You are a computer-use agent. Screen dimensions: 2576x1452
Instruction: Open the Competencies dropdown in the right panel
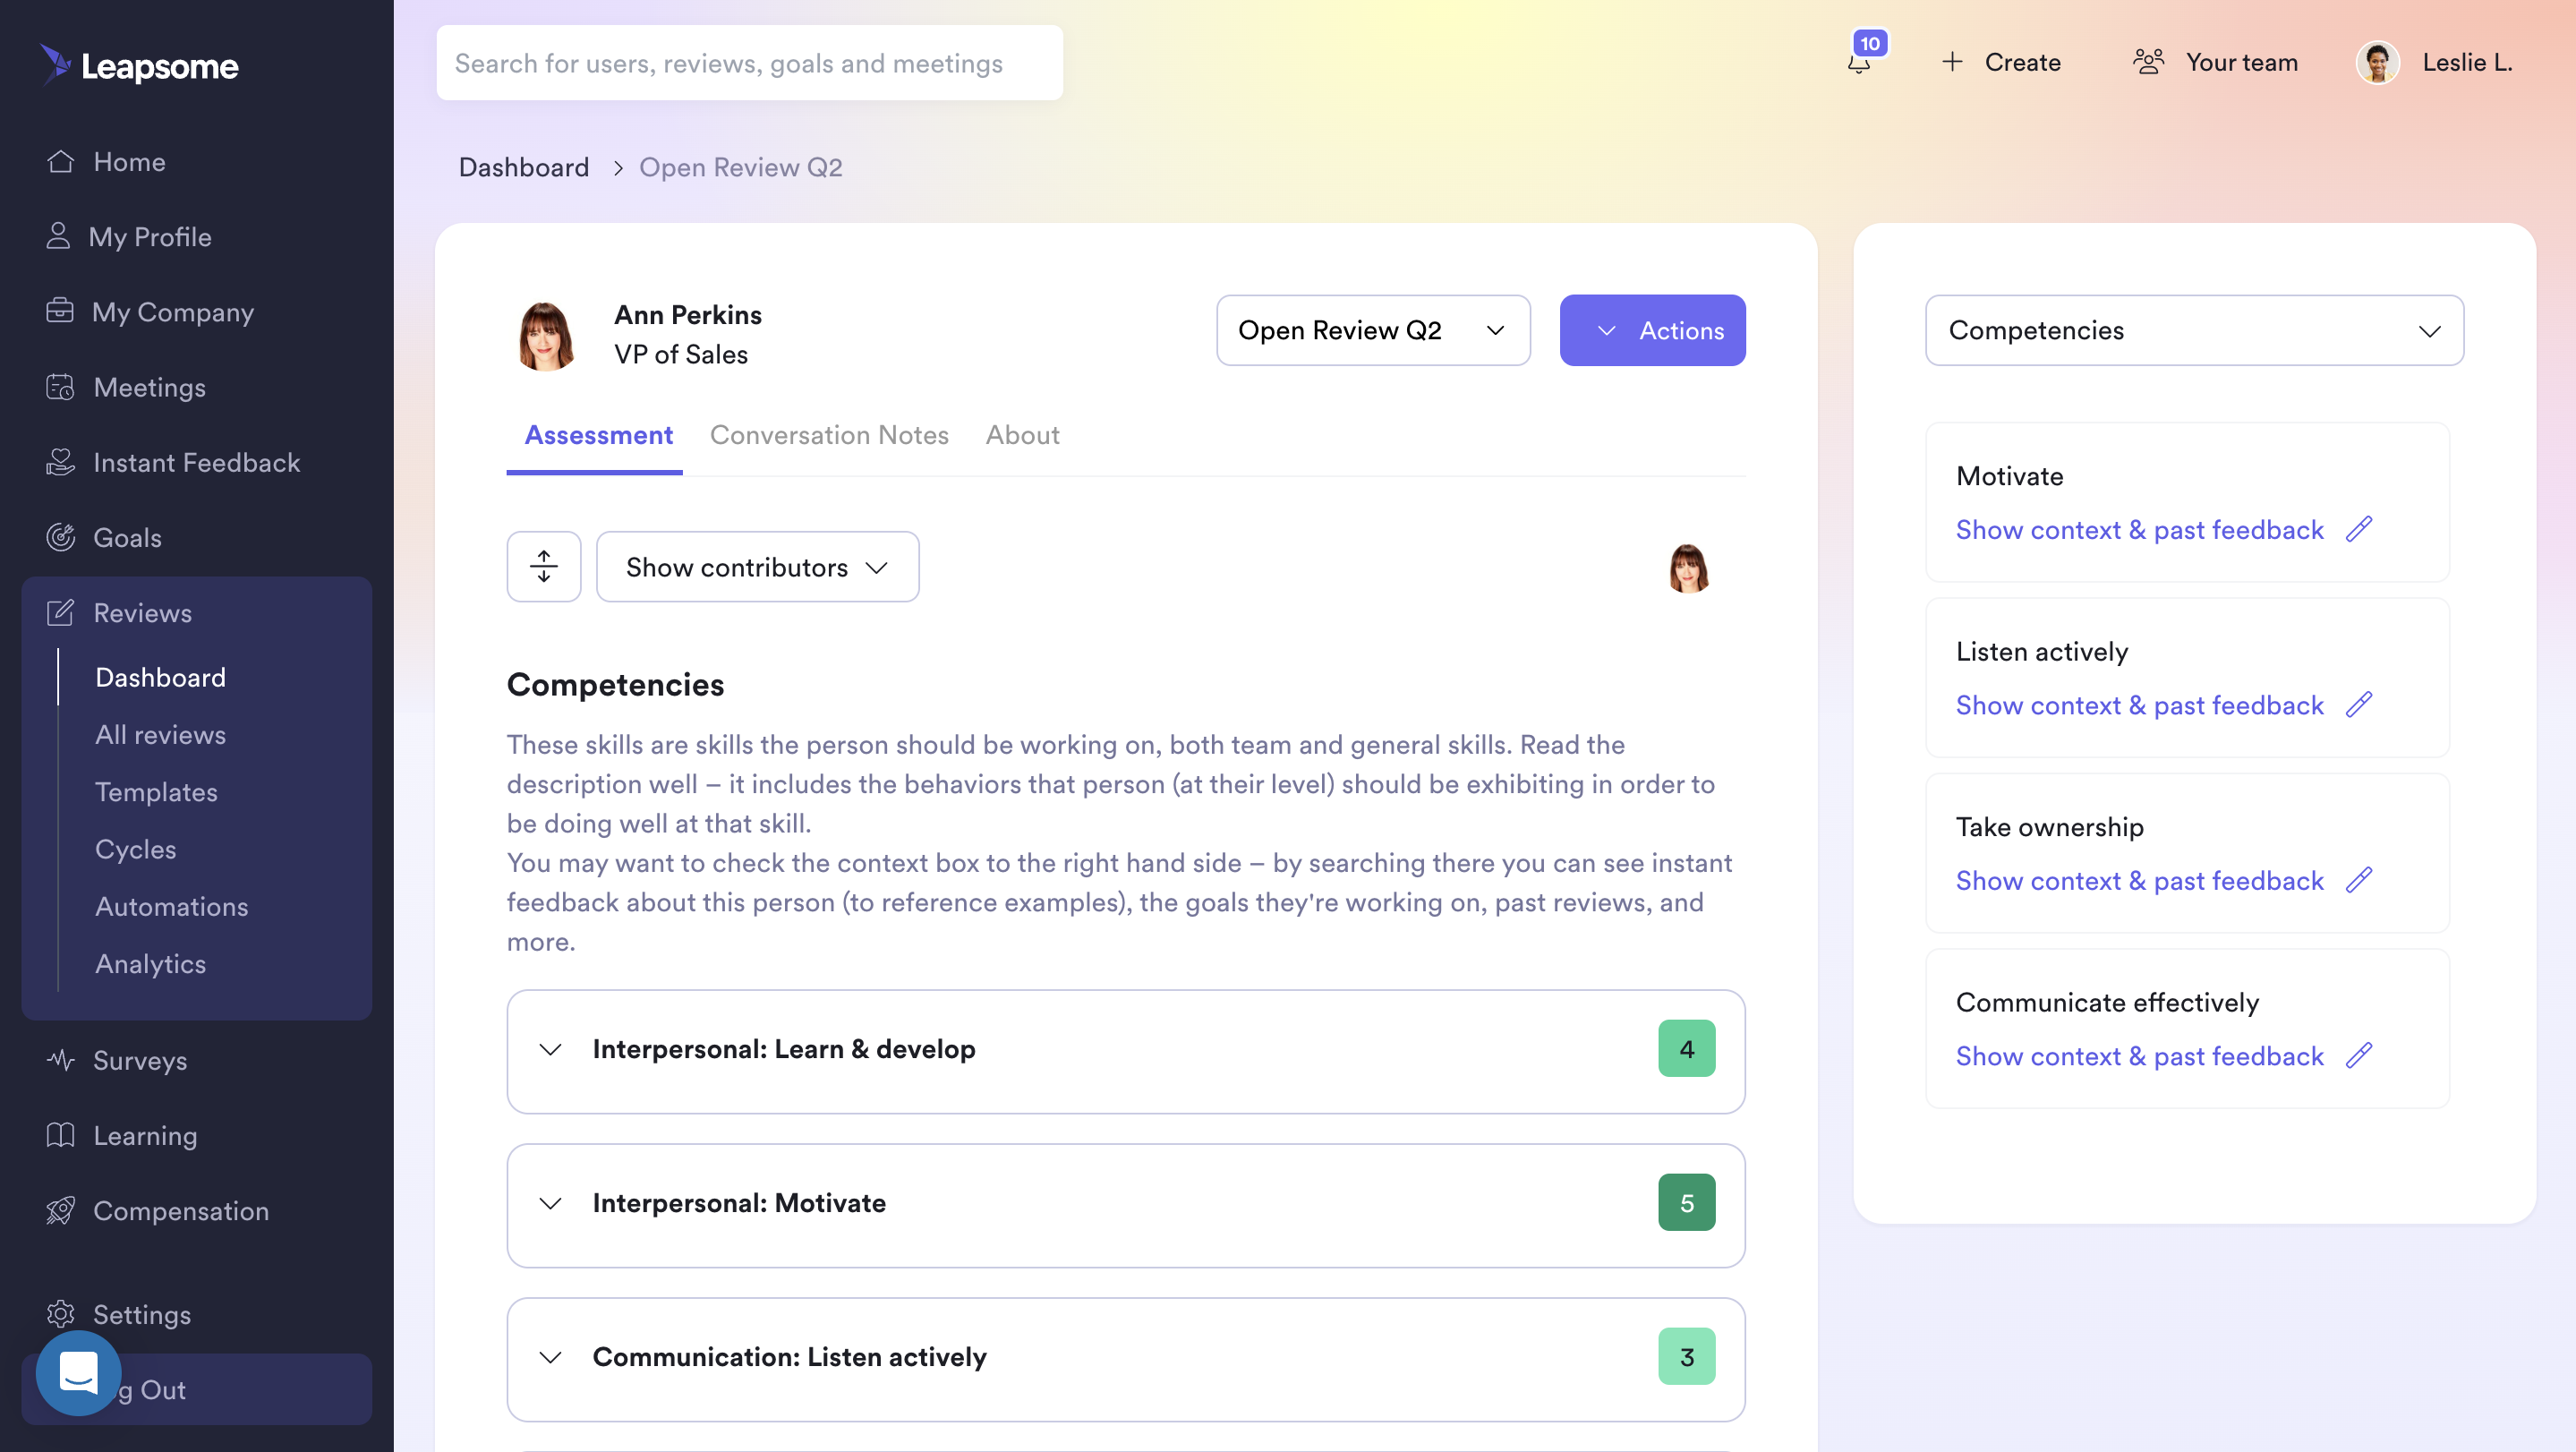[x=2194, y=330]
